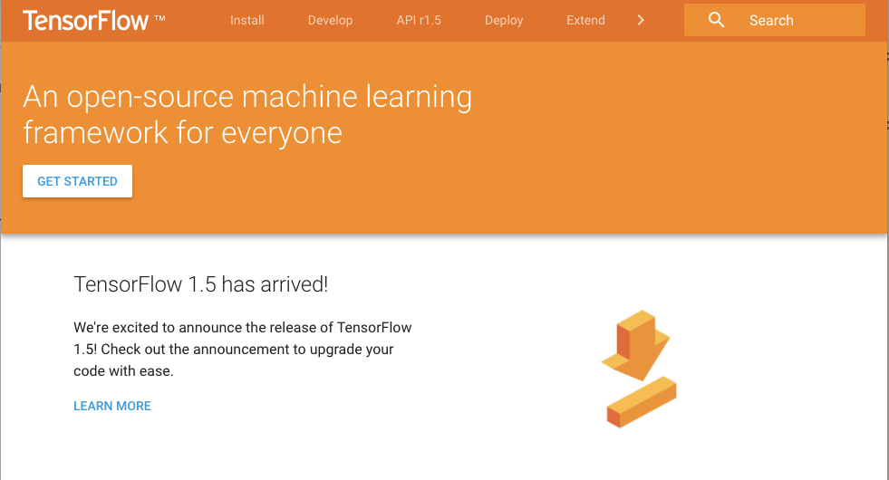This screenshot has width=889, height=480.
Task: Expand more navigation items with chevron
Action: pos(641,21)
